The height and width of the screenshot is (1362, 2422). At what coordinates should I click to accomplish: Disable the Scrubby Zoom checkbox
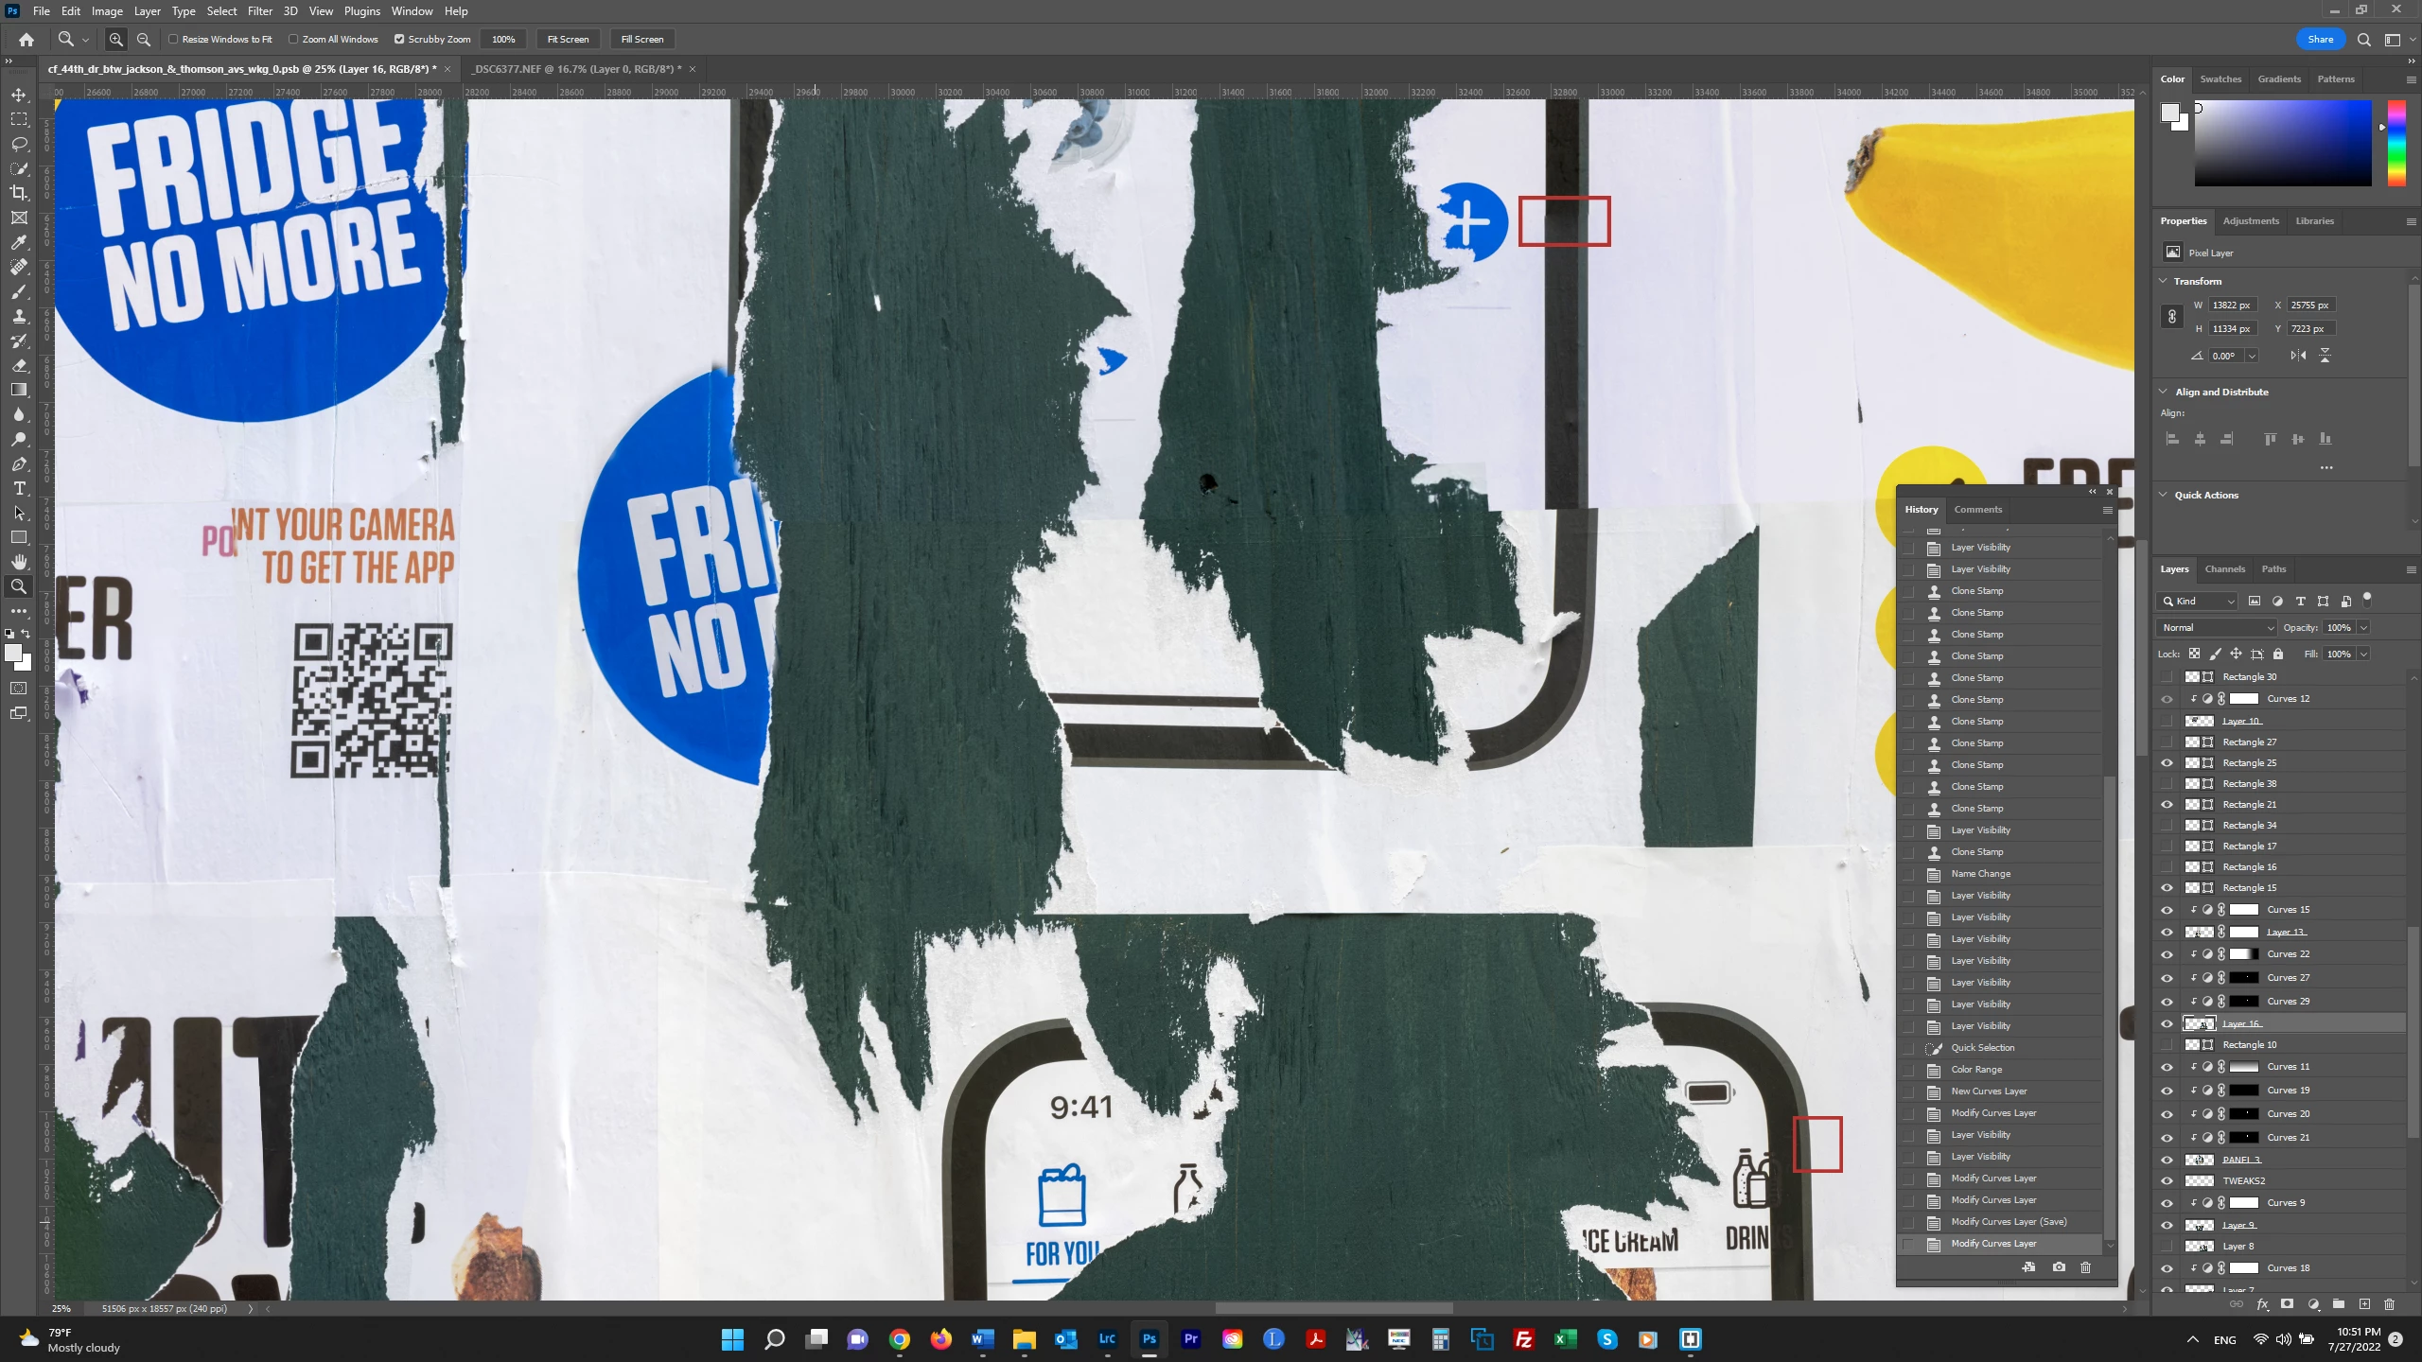399,39
